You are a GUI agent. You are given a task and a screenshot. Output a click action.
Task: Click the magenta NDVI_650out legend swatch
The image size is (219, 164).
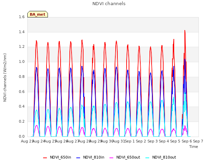(111, 158)
